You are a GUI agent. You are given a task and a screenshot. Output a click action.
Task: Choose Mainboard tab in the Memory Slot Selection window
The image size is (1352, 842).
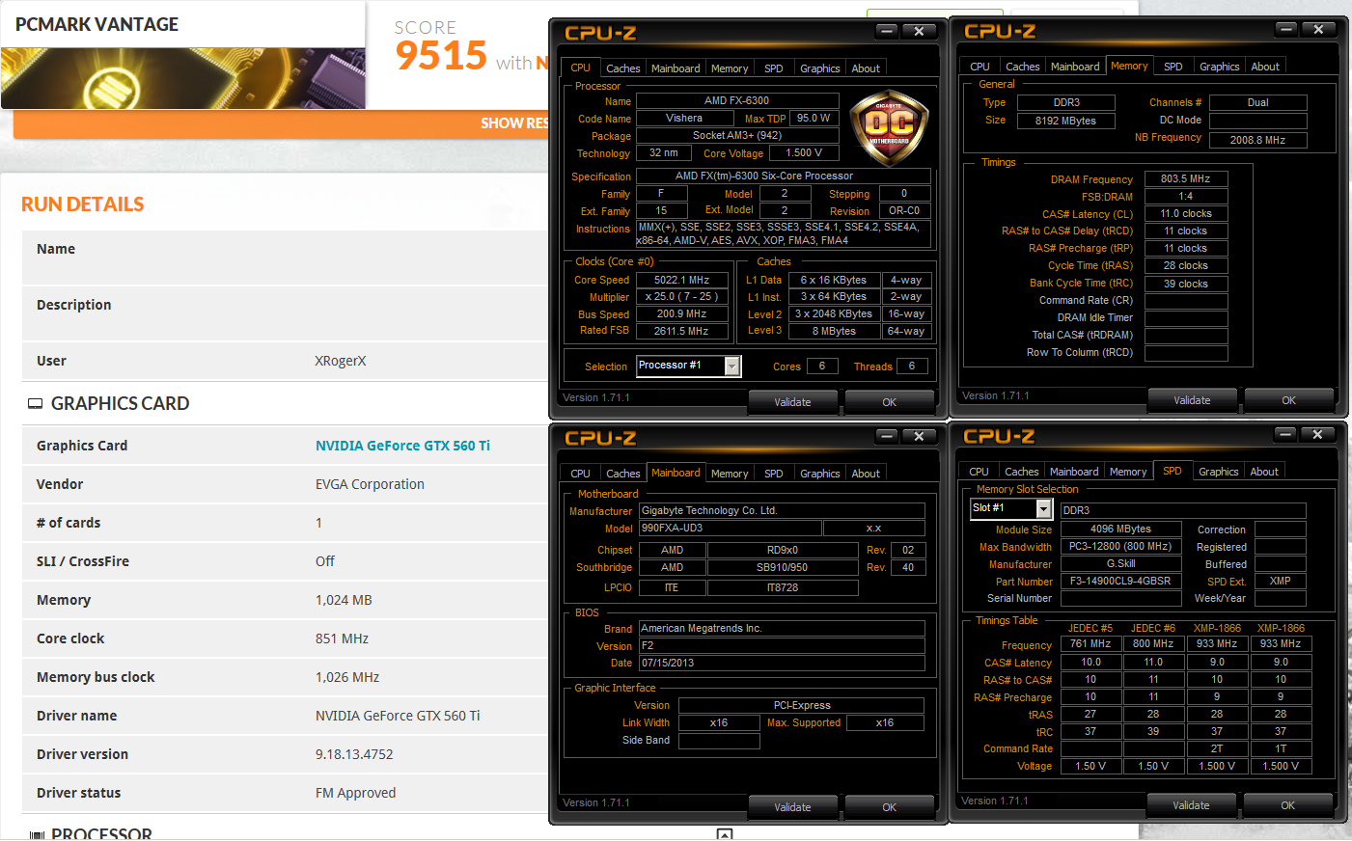pyautogui.click(x=1074, y=472)
